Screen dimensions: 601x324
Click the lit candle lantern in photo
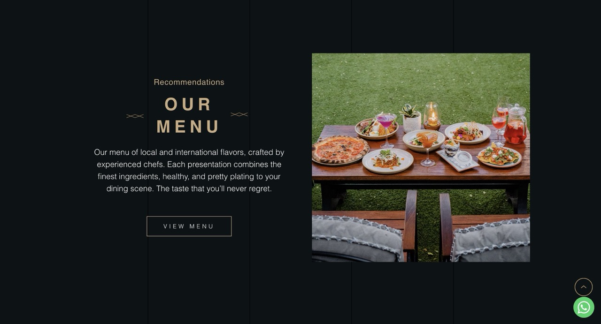tap(432, 116)
